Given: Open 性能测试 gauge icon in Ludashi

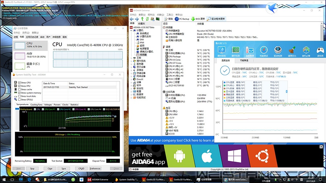Looking at the screenshot, I should (264, 51).
